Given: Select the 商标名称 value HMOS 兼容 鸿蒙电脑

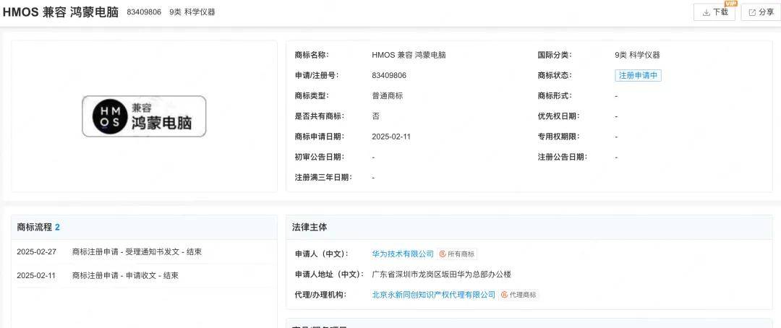Looking at the screenshot, I should click(409, 55).
